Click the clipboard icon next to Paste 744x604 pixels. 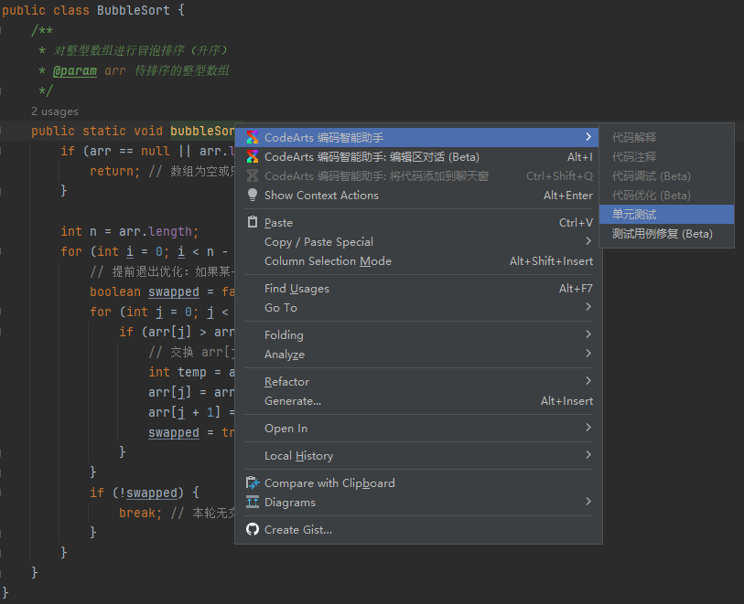point(253,223)
